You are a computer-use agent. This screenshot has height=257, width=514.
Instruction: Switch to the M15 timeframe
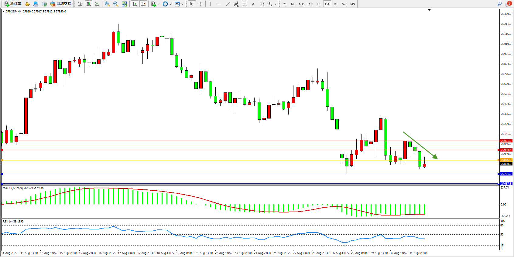click(x=301, y=4)
